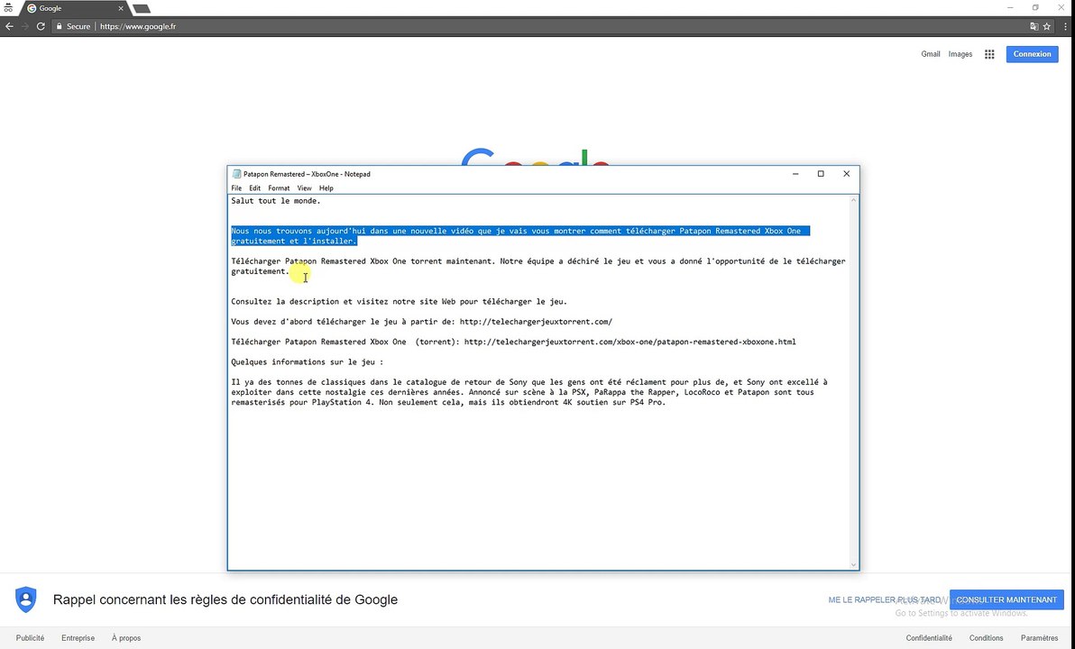Open the Conditions footer link

click(x=986, y=638)
